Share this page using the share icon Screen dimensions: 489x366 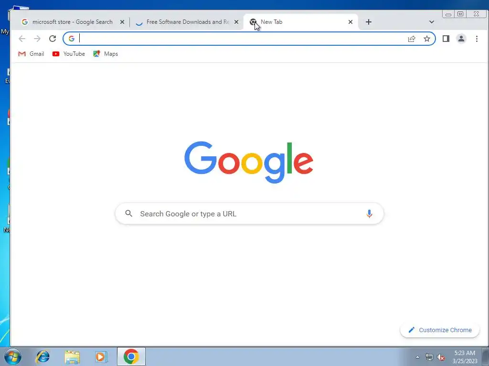pyautogui.click(x=412, y=39)
